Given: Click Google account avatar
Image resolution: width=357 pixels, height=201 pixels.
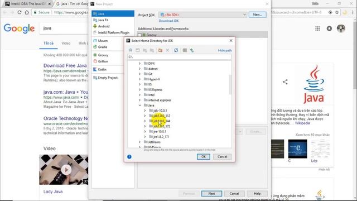Looking at the screenshot, I should [341, 28].
